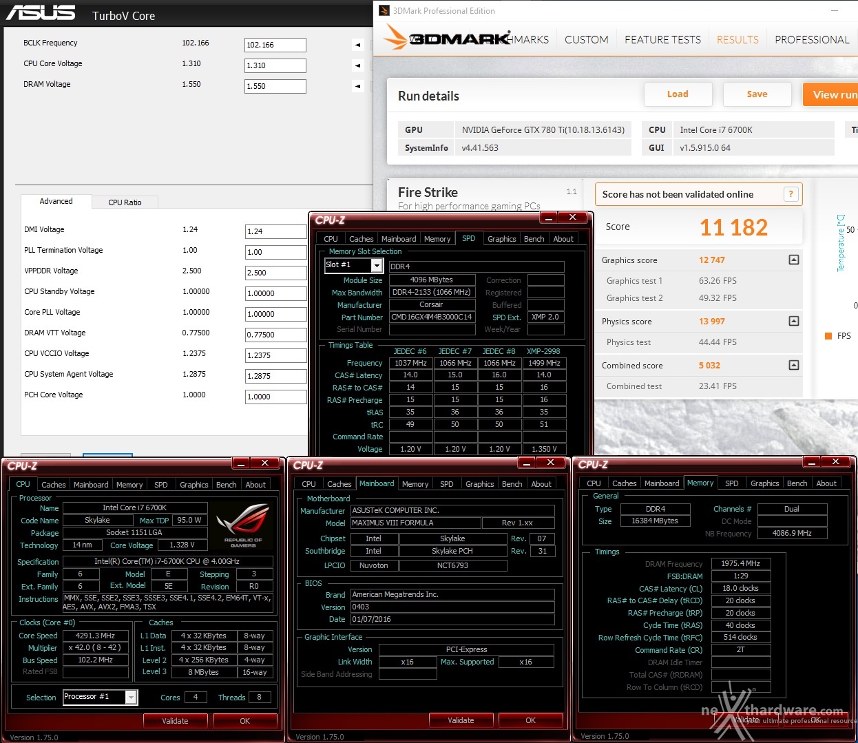Image resolution: width=858 pixels, height=743 pixels.
Task: Click the Combined score value 5 032
Action: pos(709,365)
